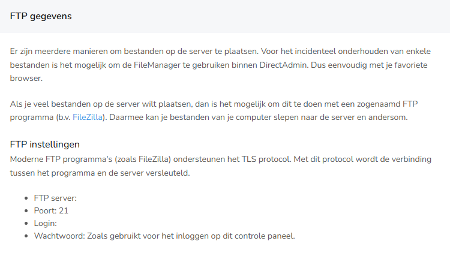Click the "FTP gegevens" panel heading
The width and height of the screenshot is (450, 253).
[x=41, y=16]
